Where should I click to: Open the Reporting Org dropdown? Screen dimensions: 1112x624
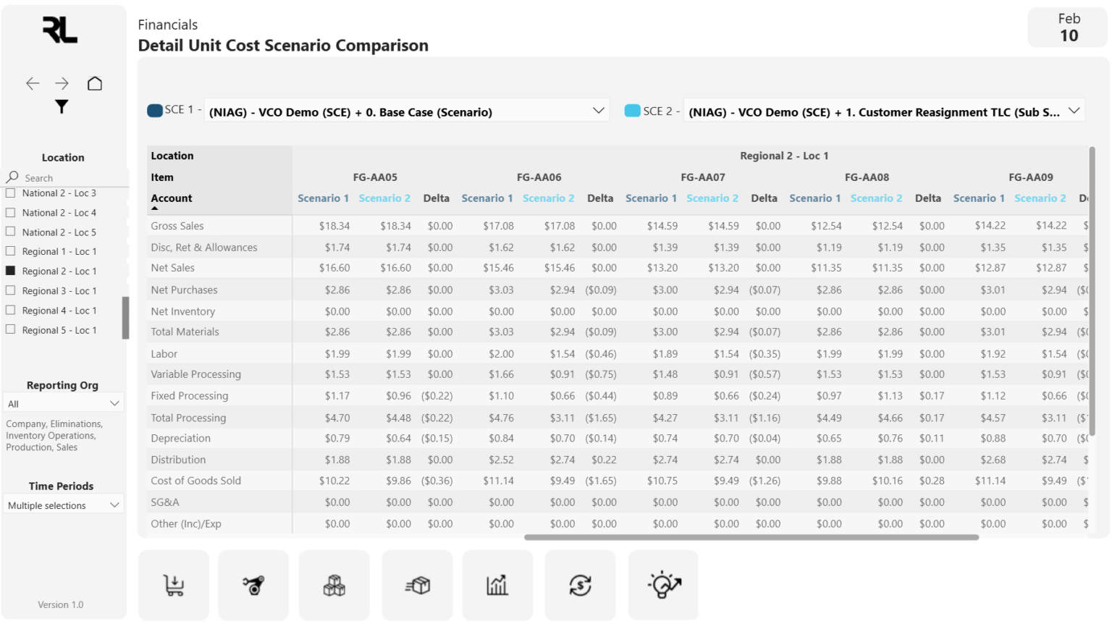point(63,403)
